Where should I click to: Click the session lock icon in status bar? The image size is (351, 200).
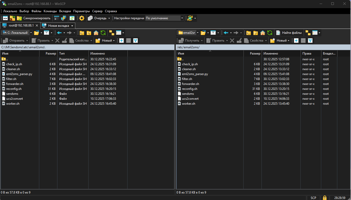pyautogui.click(x=325, y=198)
